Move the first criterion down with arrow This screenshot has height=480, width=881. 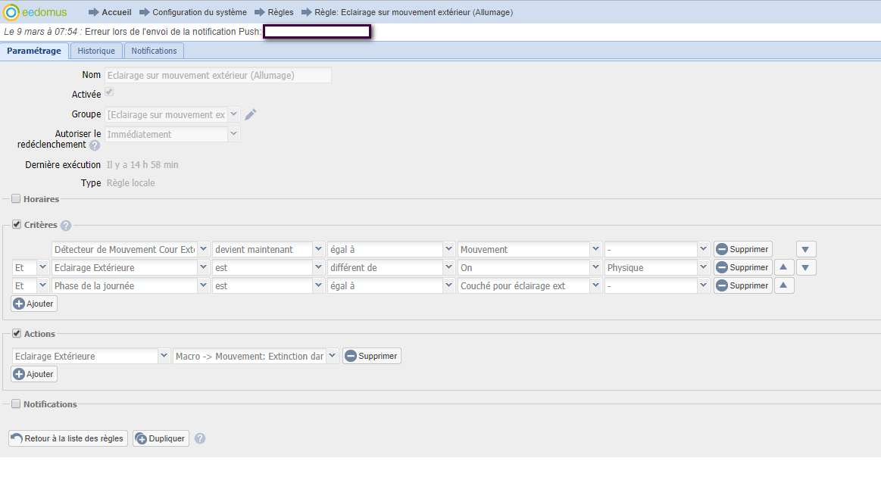pos(806,249)
